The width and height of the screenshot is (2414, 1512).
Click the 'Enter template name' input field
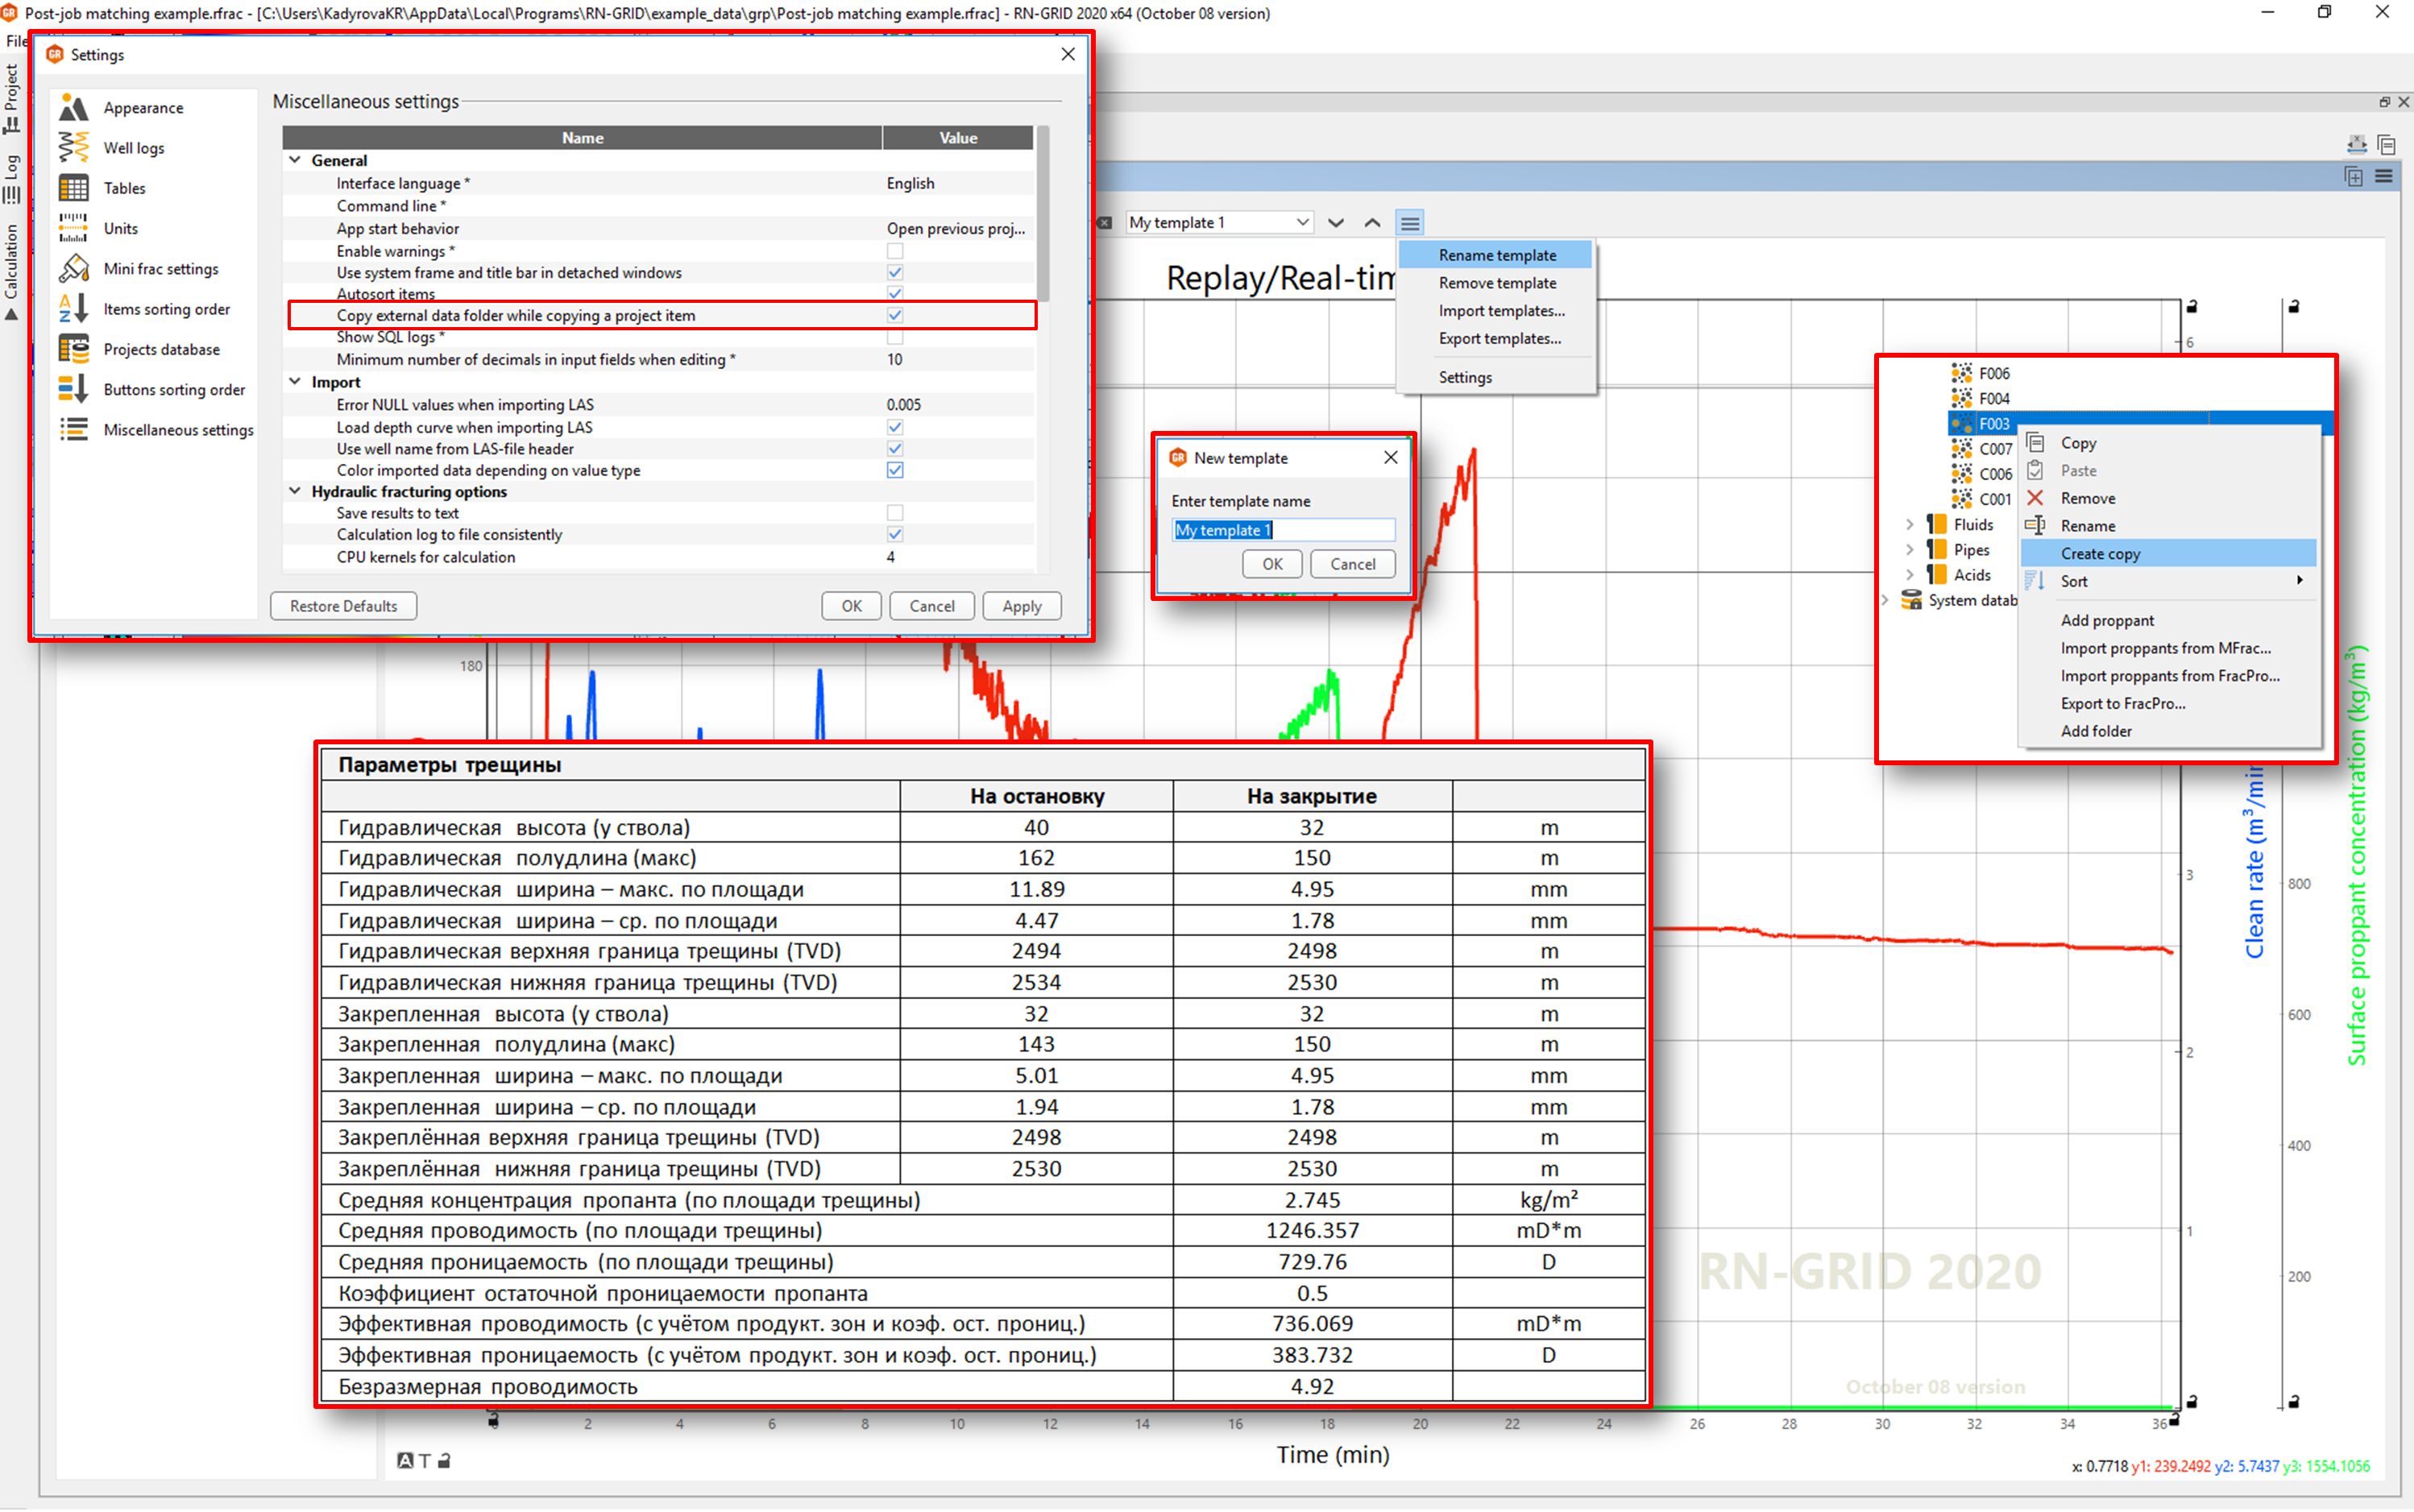(1283, 530)
